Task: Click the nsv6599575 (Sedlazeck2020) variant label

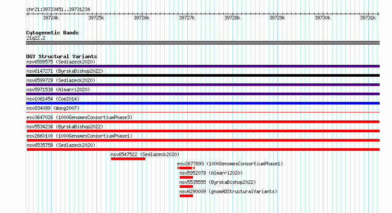Action: 61,62
